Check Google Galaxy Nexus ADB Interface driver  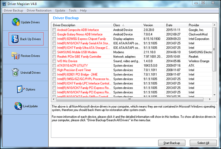coord(54,34)
